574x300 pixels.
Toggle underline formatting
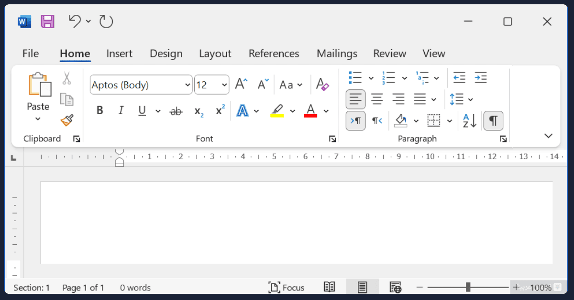142,111
